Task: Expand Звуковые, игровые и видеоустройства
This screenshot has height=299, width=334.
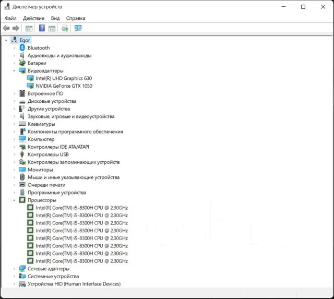Action: (x=14, y=116)
